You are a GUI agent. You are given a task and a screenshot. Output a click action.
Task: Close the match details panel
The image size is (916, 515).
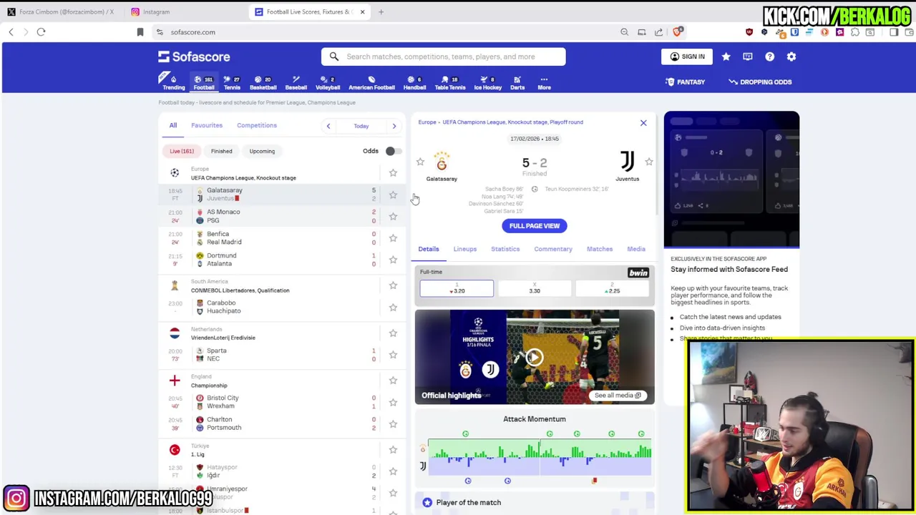pos(643,123)
